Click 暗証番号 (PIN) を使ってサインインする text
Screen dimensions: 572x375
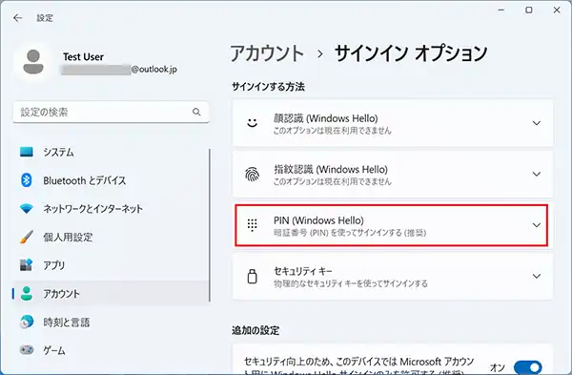tap(350, 233)
